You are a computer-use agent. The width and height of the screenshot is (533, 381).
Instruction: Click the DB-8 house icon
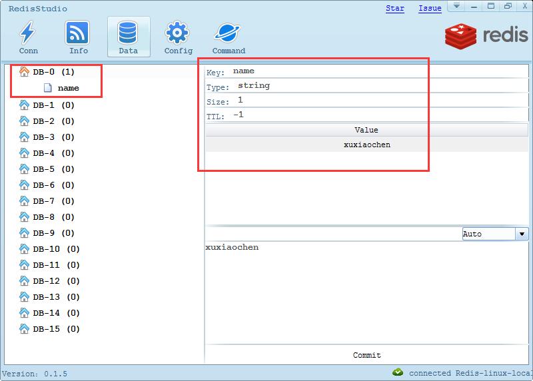(x=24, y=217)
